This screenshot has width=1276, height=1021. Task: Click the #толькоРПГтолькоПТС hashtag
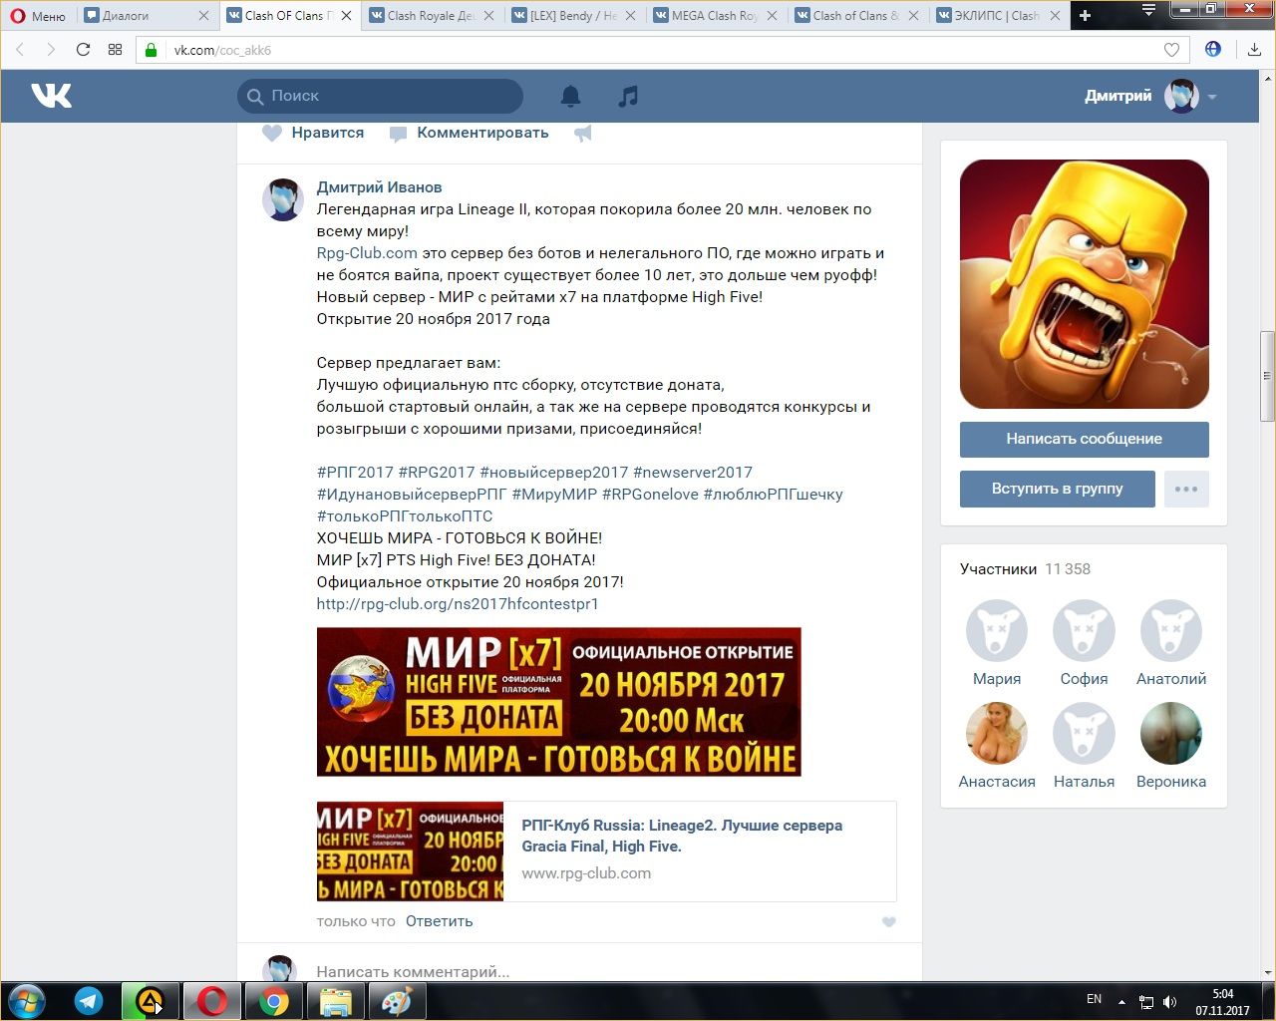(405, 516)
